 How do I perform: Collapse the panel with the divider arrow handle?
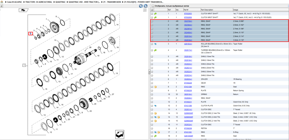149,72
